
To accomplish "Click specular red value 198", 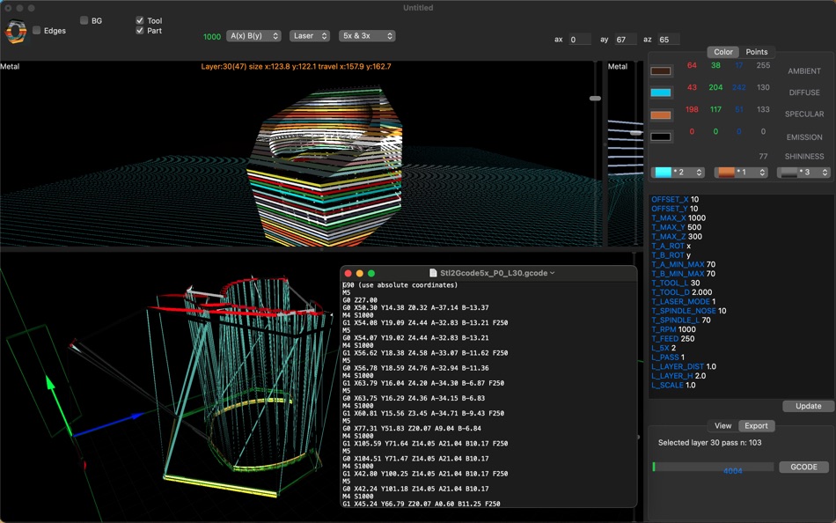I will (692, 109).
